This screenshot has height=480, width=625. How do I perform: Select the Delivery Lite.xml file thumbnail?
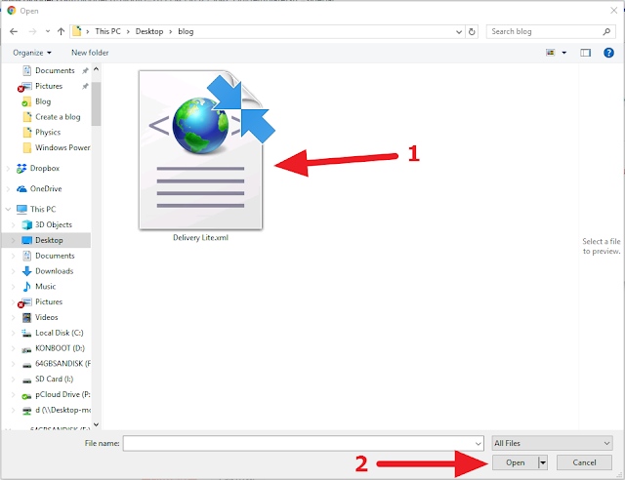201,150
